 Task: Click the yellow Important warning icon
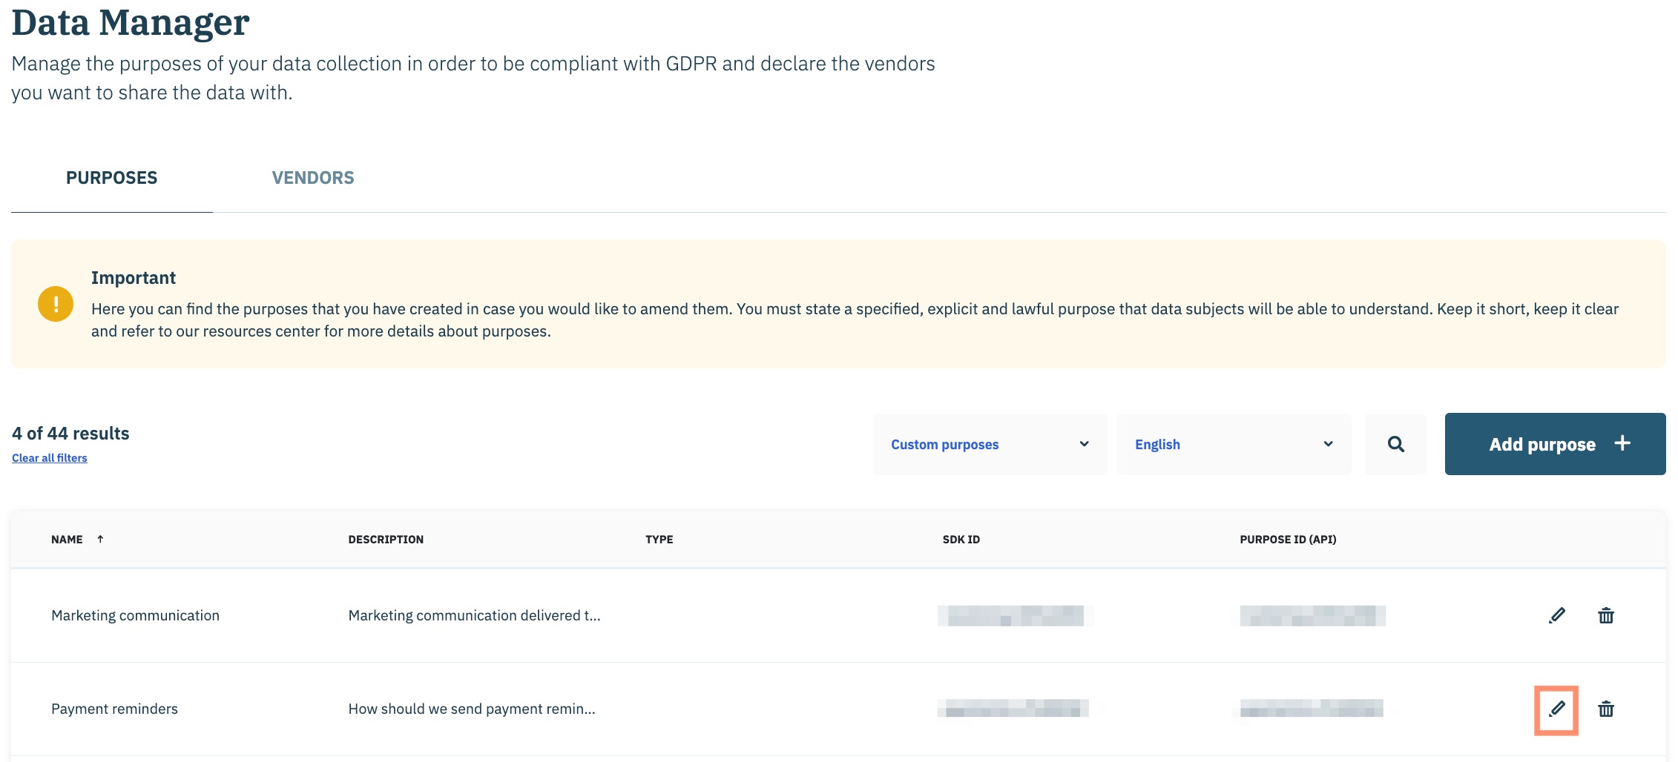point(56,304)
